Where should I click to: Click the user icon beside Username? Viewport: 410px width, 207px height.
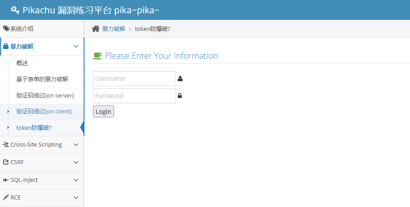coord(180,79)
